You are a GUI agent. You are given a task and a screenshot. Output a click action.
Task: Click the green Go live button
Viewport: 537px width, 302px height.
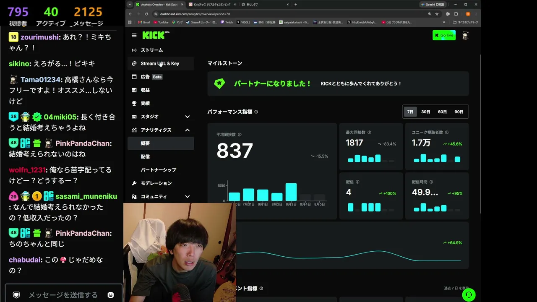tap(444, 35)
